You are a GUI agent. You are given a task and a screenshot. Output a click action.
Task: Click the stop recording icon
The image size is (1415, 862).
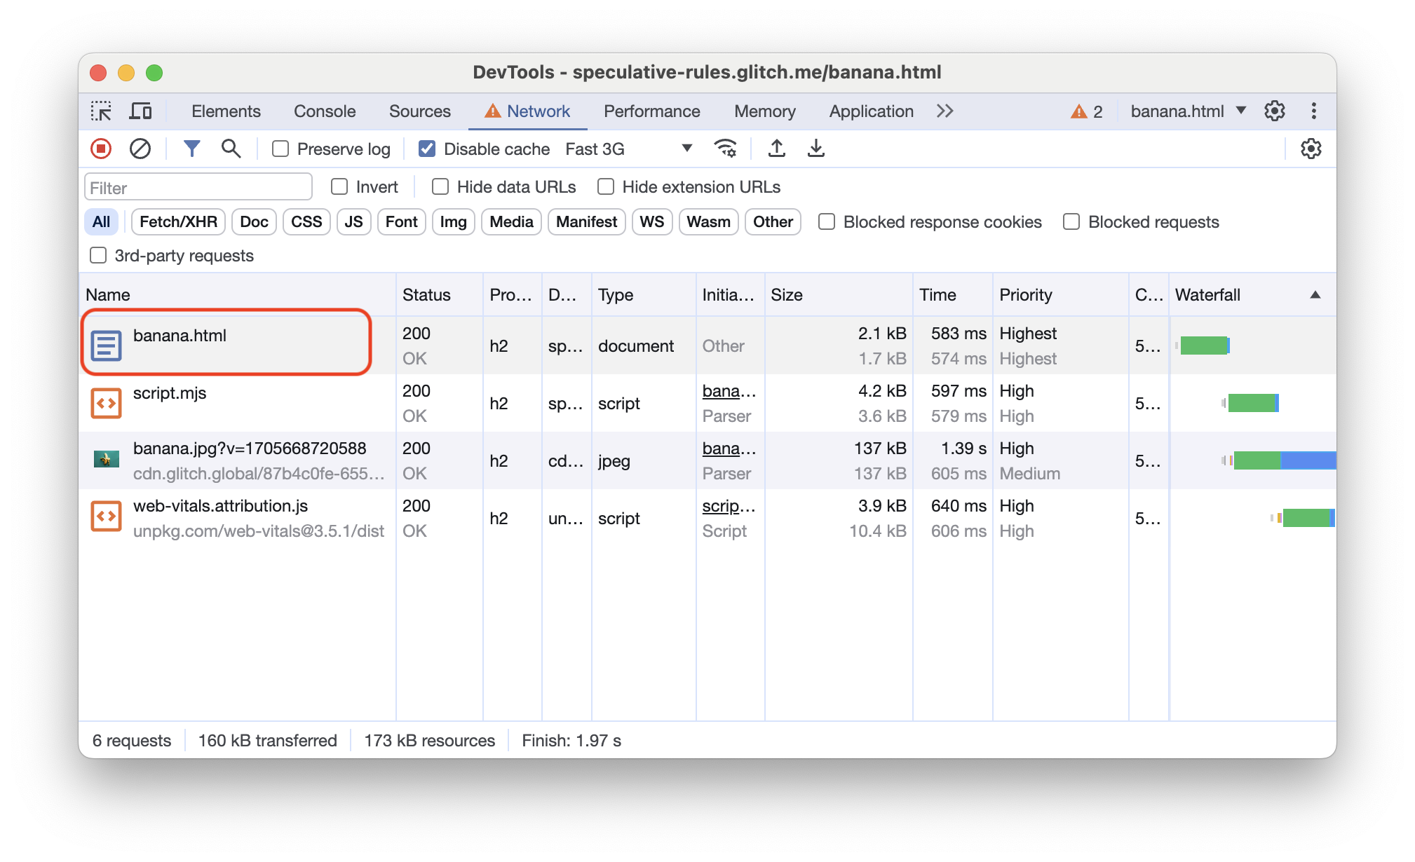tap(102, 149)
